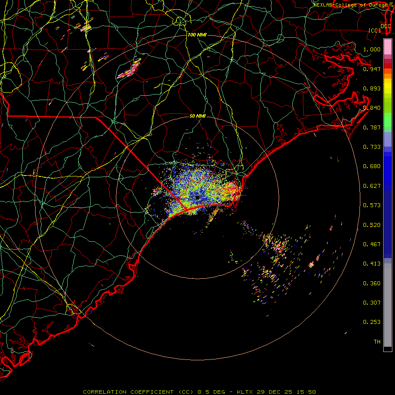
Task: Click the CORRELATION COEFFICIENT caption at the bottom
Action: point(199,392)
